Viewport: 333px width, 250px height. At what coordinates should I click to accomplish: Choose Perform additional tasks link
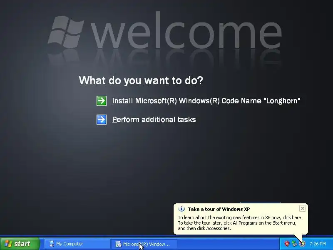point(154,120)
